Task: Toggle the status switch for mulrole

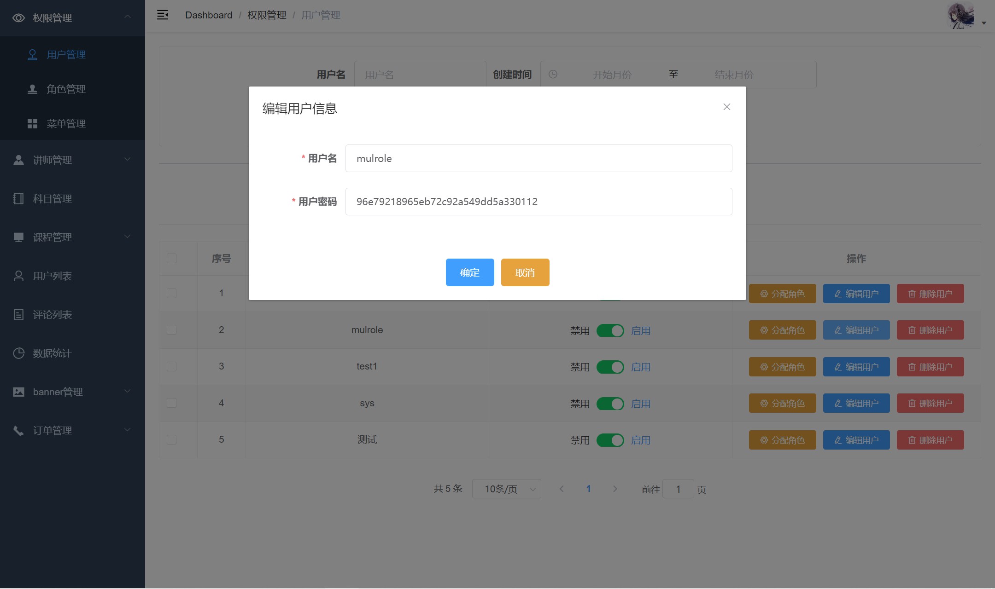Action: 610,330
